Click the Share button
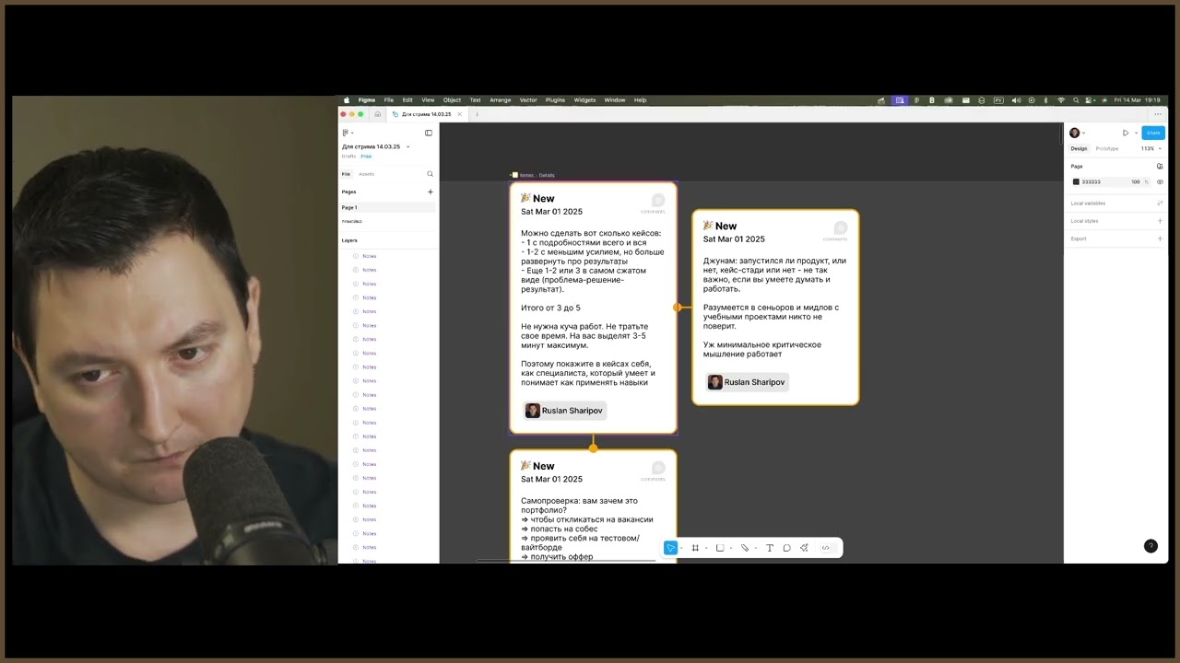 click(1153, 133)
